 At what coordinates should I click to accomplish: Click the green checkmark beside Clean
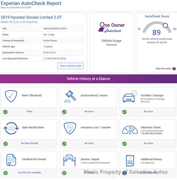click(x=5, y=112)
